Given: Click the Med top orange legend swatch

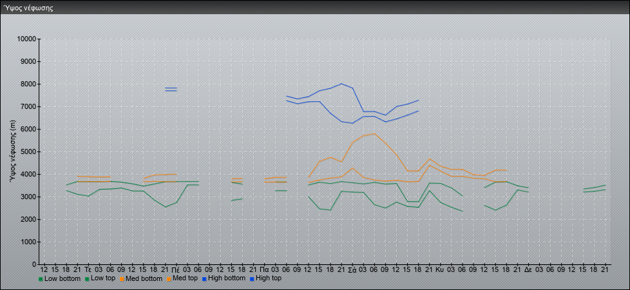Looking at the screenshot, I should click(170, 279).
